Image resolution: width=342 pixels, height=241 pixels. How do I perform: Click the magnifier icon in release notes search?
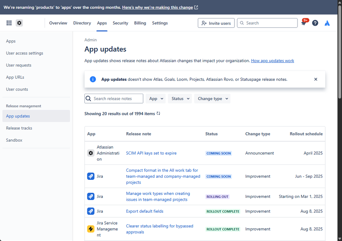coord(88,98)
